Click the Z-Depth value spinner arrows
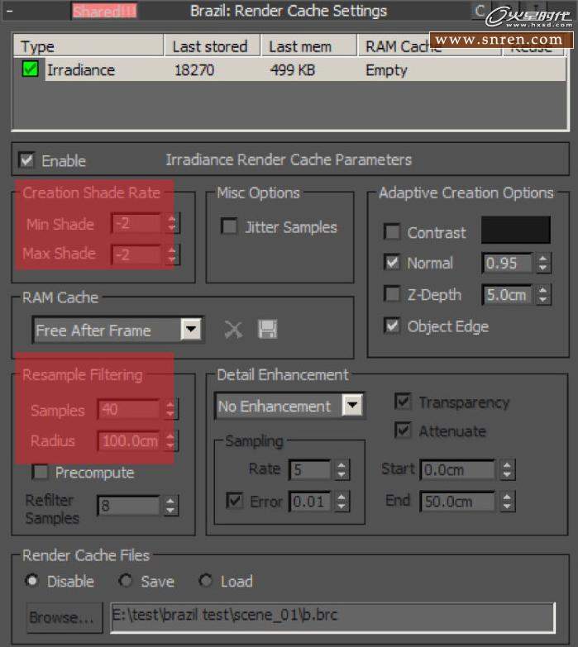578x647 pixels. point(543,295)
